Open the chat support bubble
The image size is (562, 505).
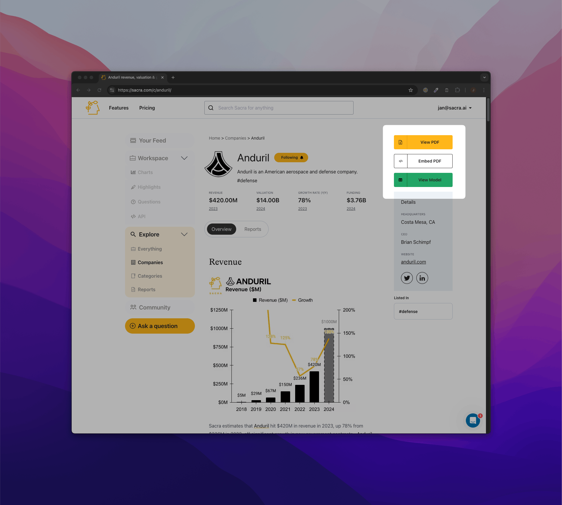[x=473, y=420]
